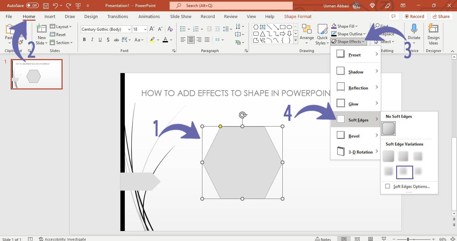The height and width of the screenshot is (241, 457).
Task: Expand the Section dropdown
Action: click(61, 42)
